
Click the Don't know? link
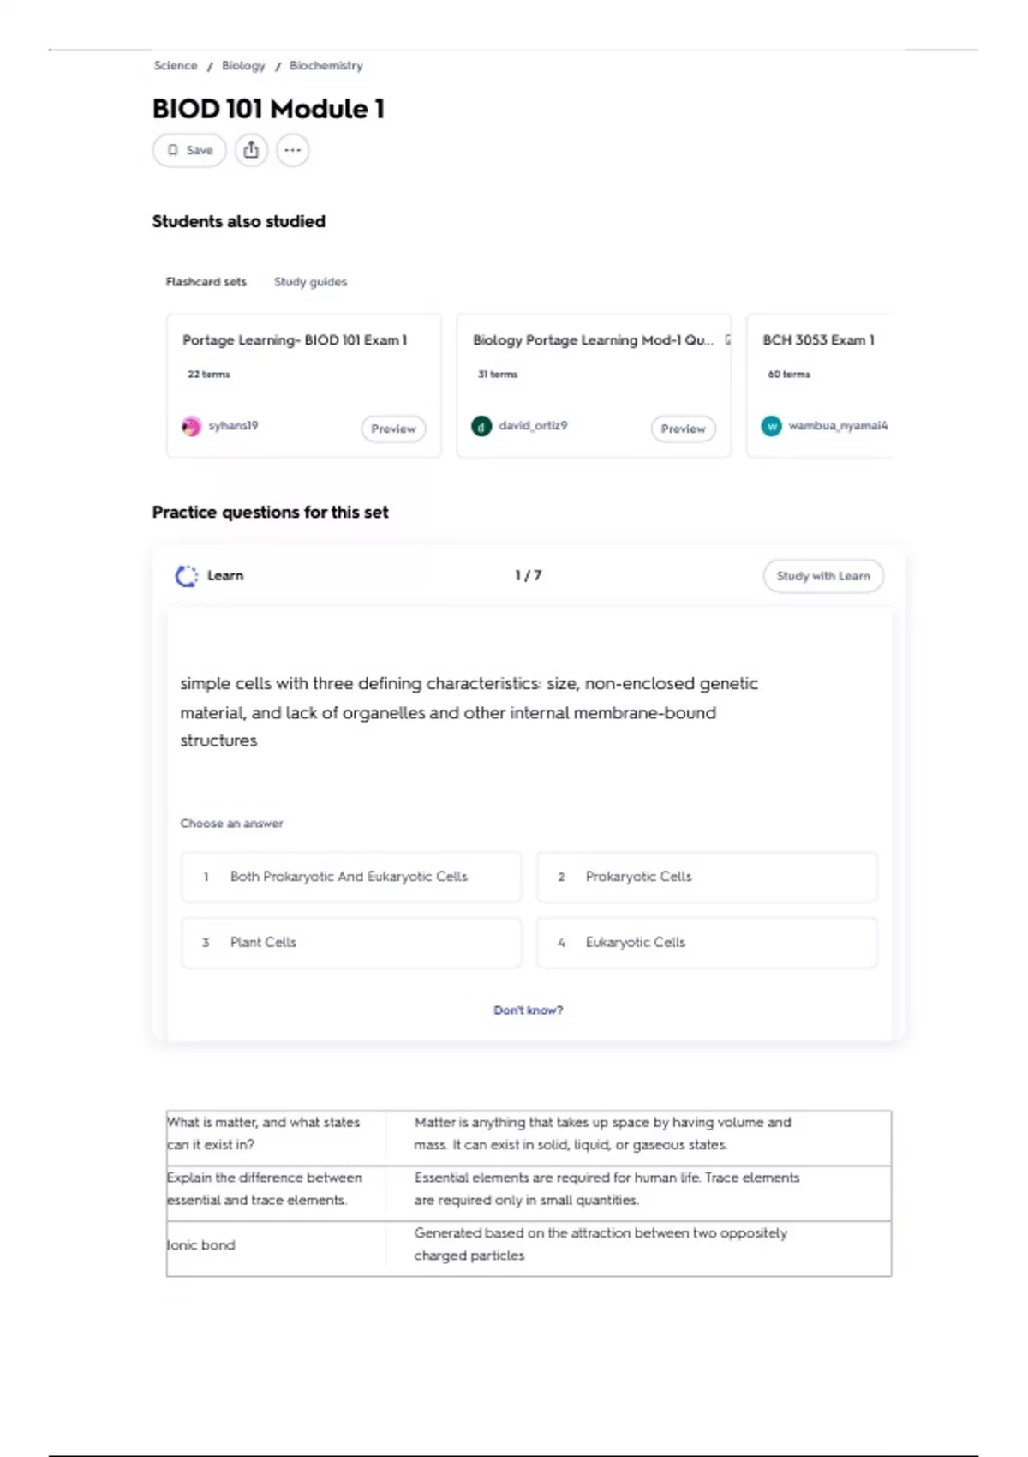tap(528, 1010)
